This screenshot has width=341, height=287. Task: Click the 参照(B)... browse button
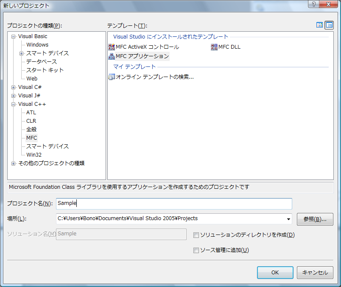click(315, 219)
